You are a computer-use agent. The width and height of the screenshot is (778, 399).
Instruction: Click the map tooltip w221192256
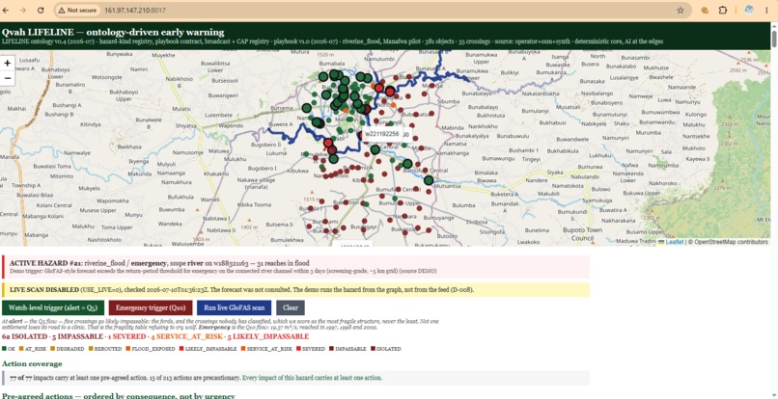point(382,134)
